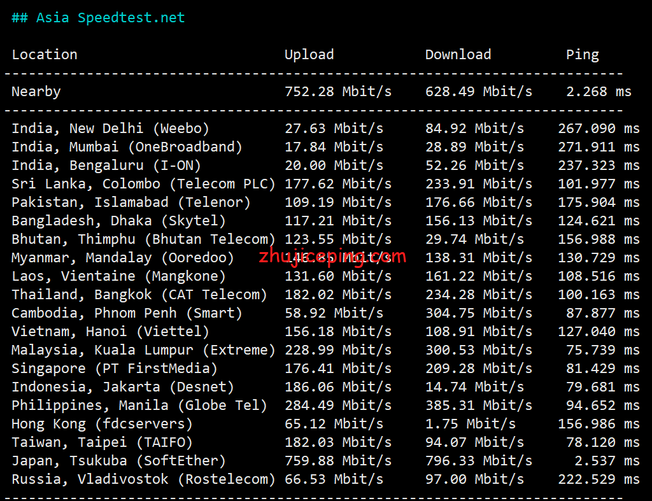Click Vladivostok download value 97.00 Mbit/s

pos(474,479)
